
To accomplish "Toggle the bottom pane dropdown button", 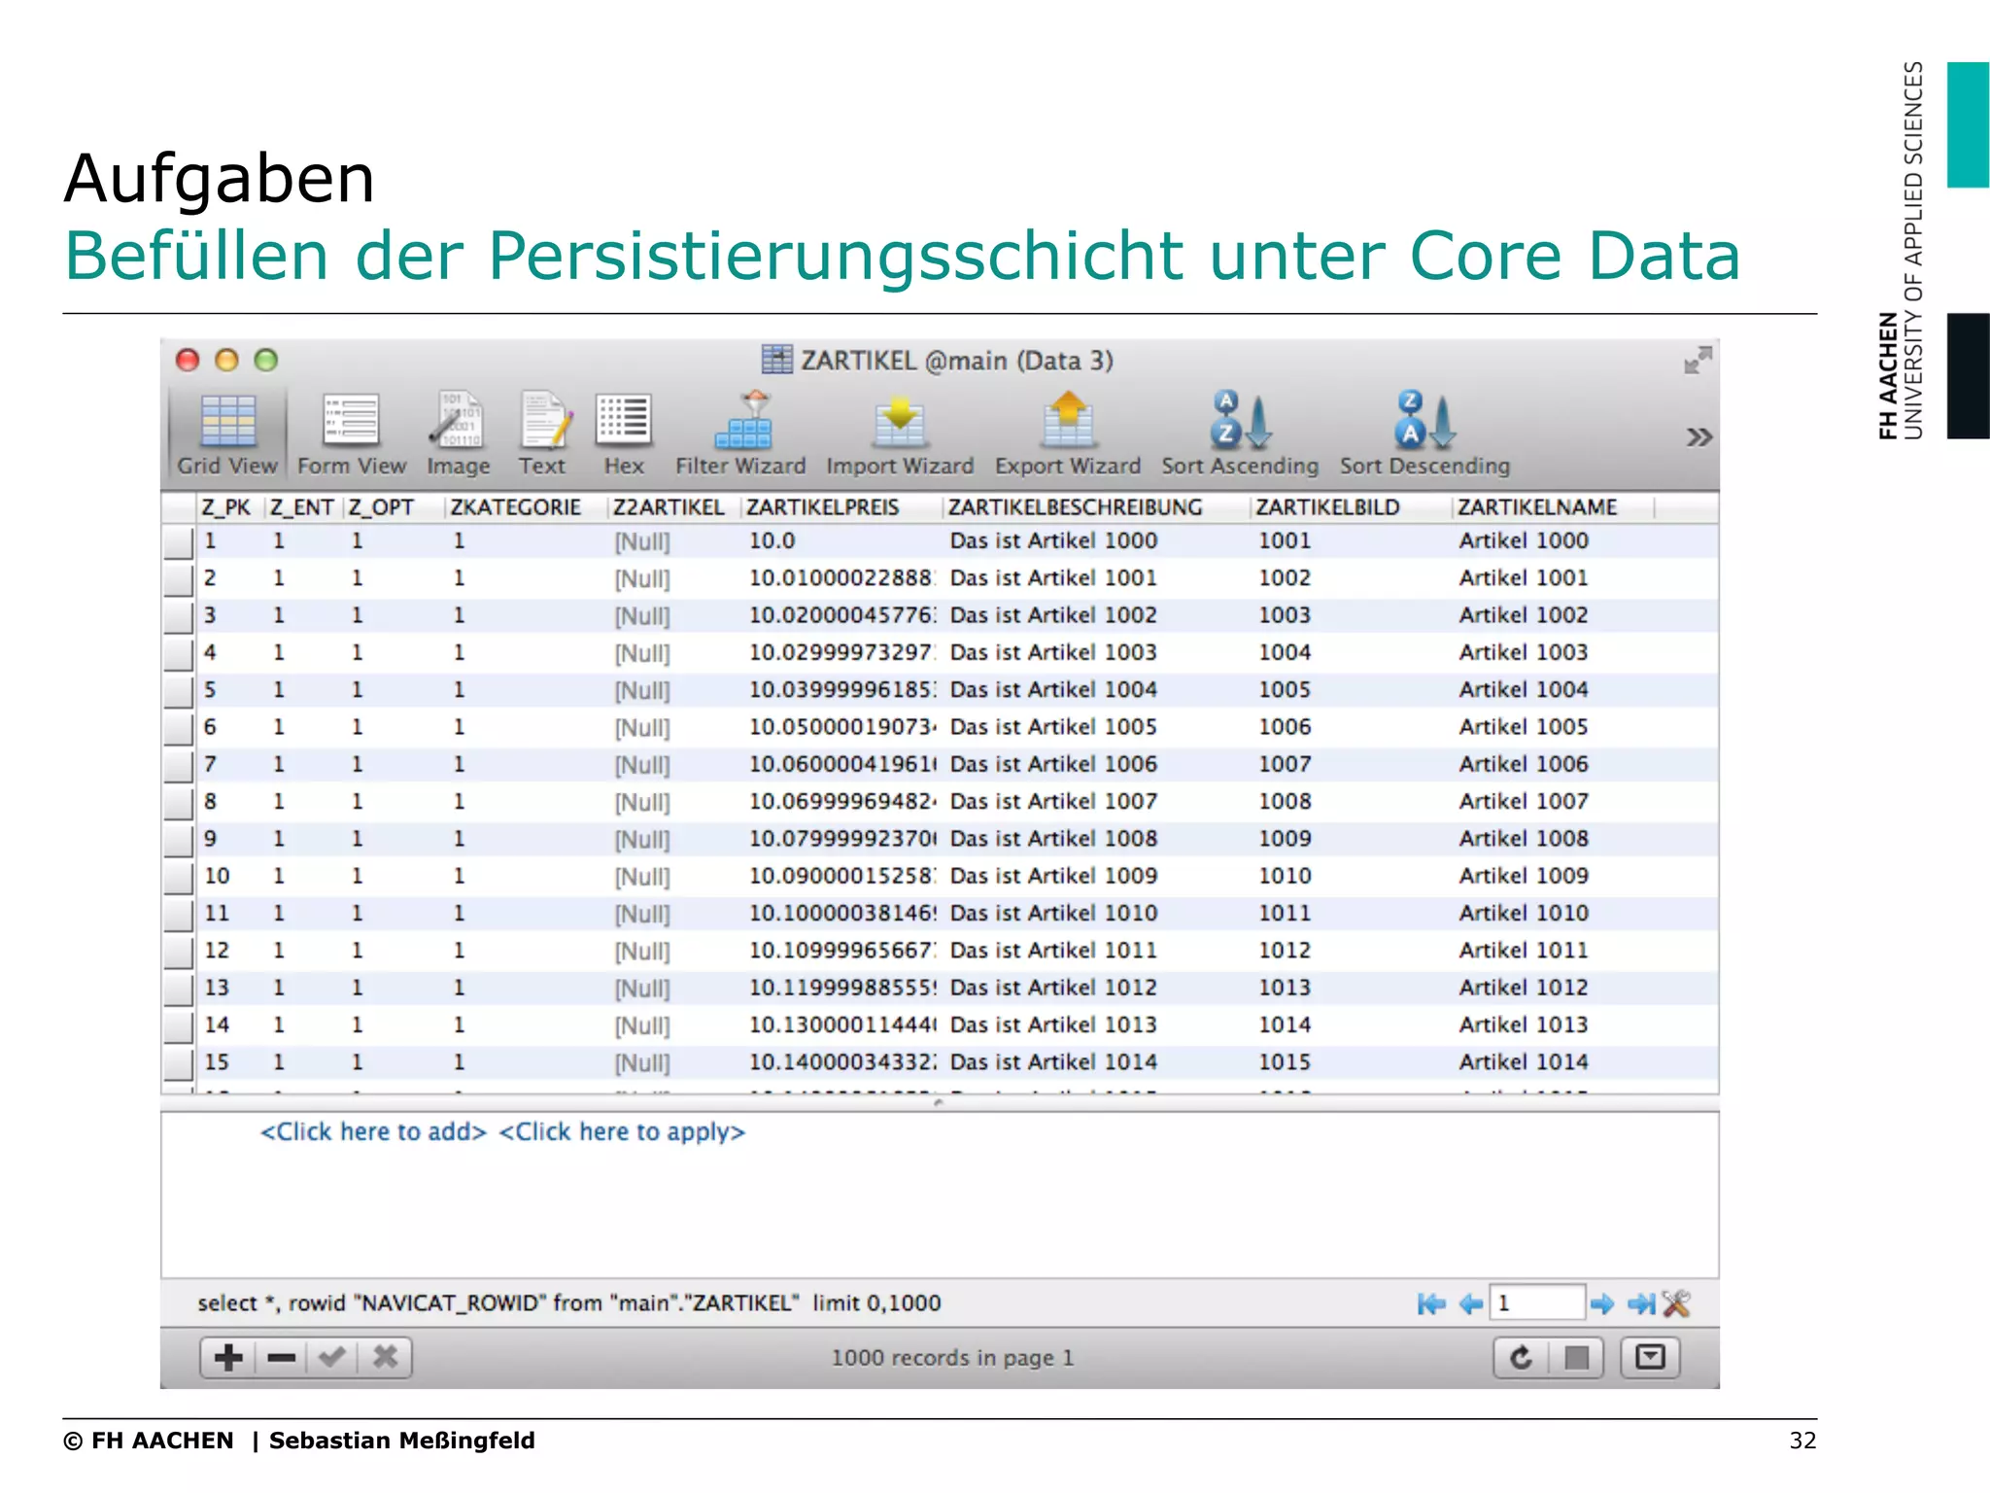I will (1650, 1357).
